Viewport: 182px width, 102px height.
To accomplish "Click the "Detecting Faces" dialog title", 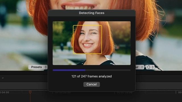I will tap(92, 13).
